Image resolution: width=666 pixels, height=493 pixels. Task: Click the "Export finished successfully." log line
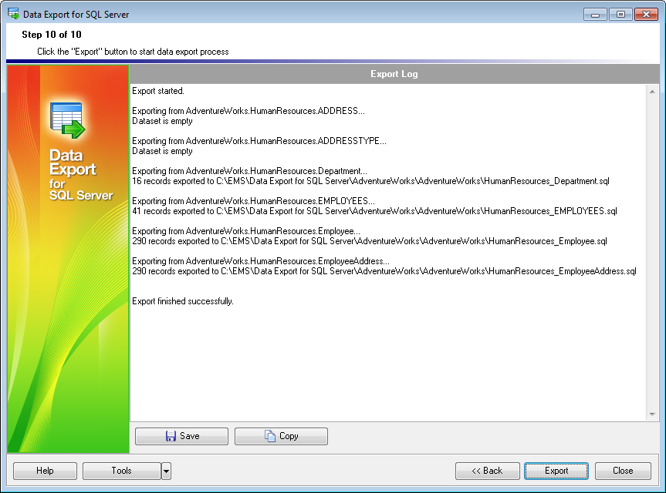coord(183,301)
